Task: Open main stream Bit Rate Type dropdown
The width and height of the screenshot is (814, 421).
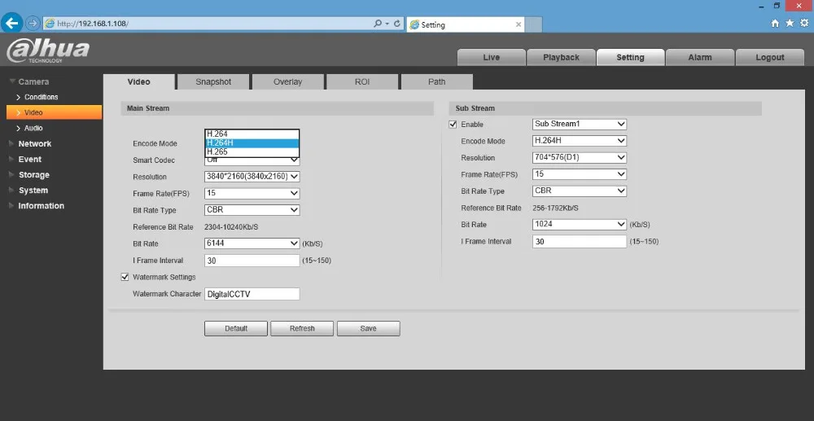Action: click(x=252, y=210)
